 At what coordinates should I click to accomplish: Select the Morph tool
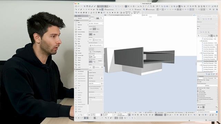point(81,58)
